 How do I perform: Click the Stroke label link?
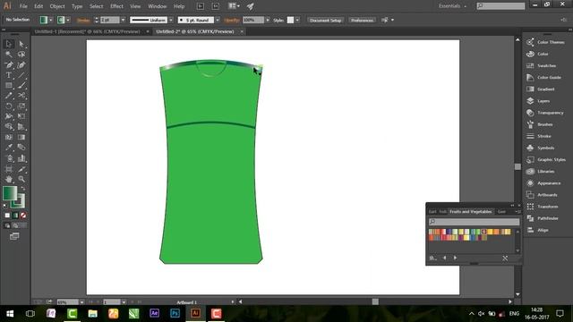click(83, 20)
